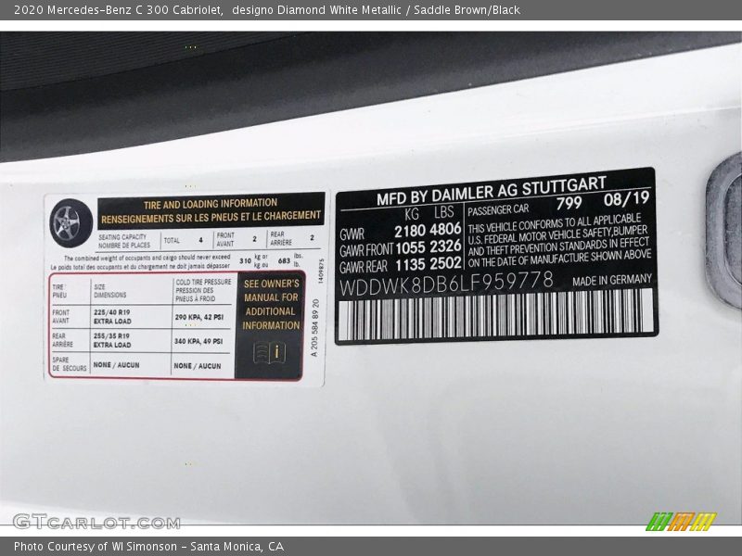Click part number 'A 205 584 89 20'
Viewport: 742px width, 556px height.
pos(315,328)
